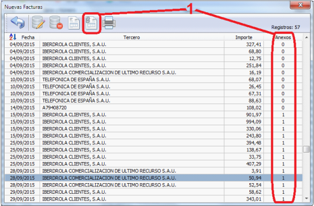Open the attachments document icon with paperclip
The height and width of the screenshot is (206, 314).
coord(91,23)
